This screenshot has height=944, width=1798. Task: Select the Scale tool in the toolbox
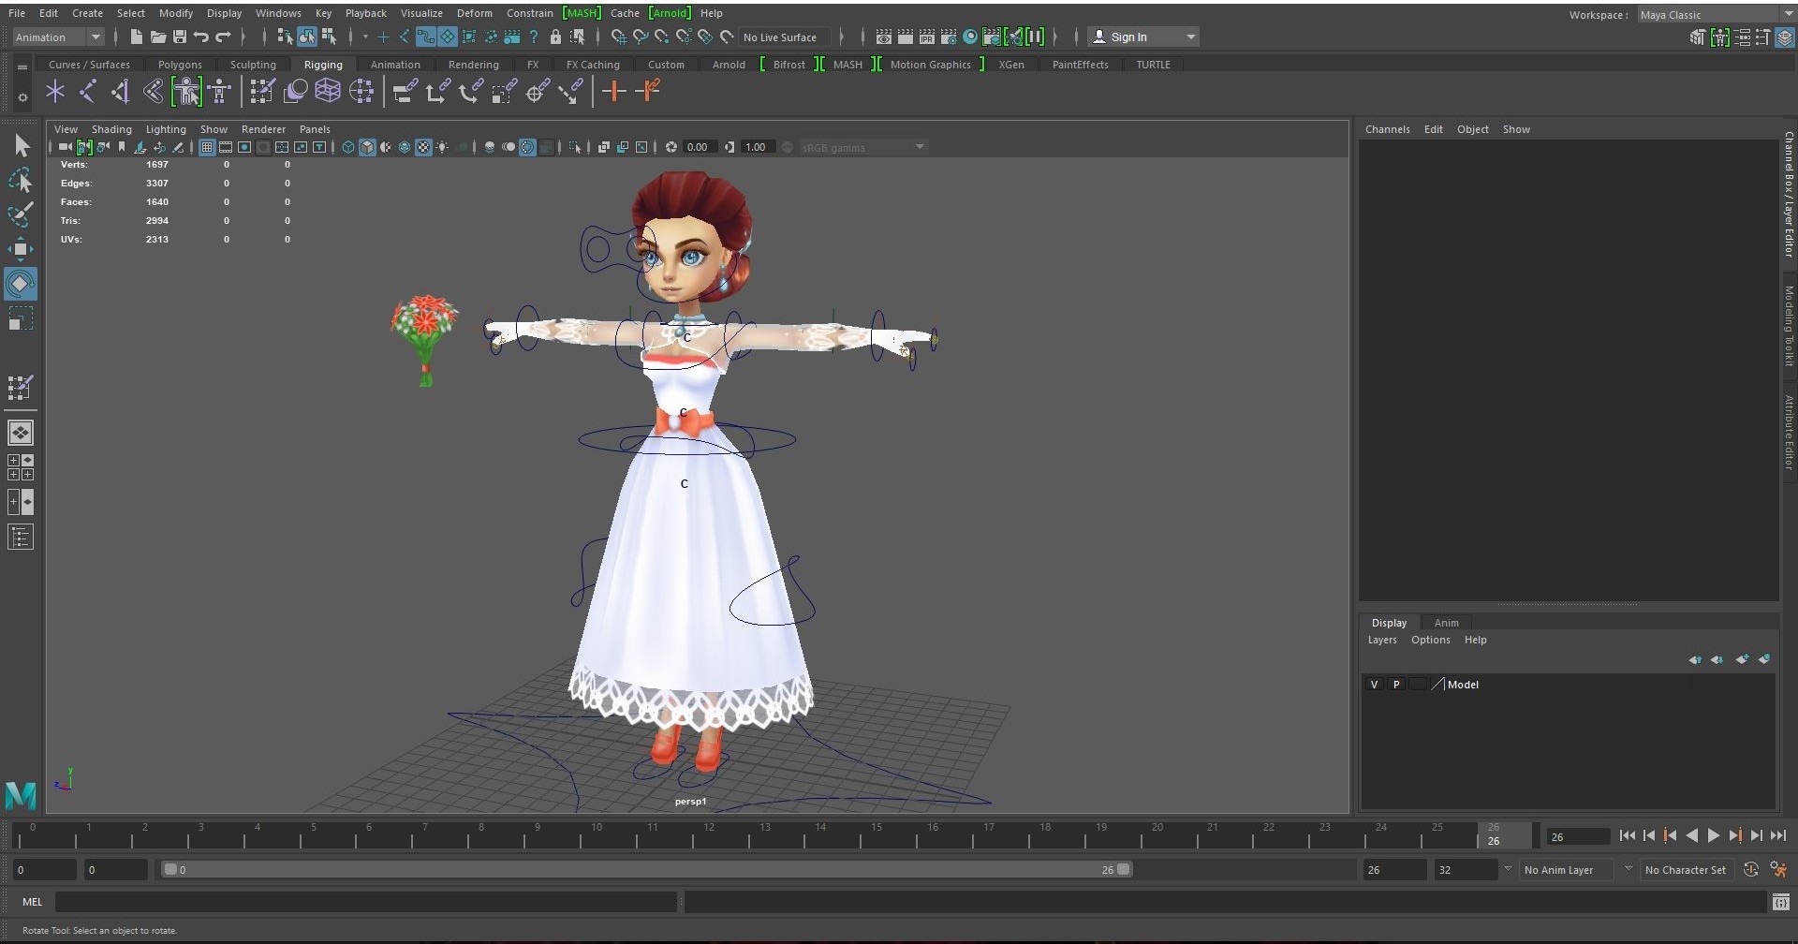tap(20, 319)
